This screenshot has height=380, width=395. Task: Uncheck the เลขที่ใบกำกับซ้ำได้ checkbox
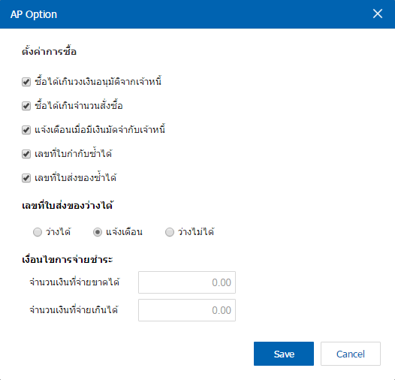[26, 154]
